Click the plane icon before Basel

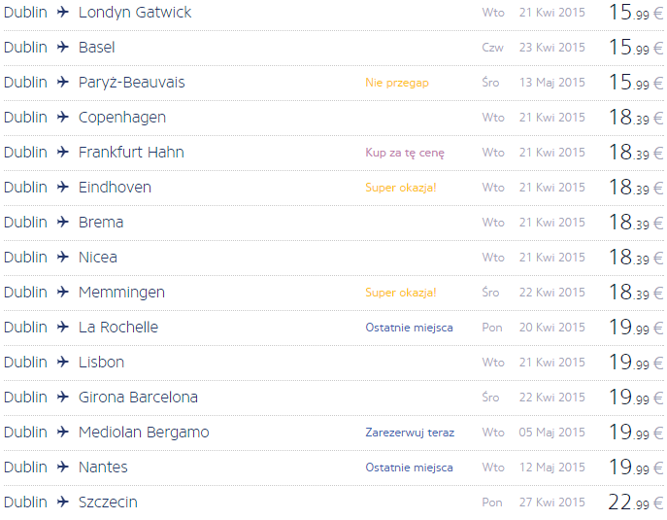tap(62, 47)
